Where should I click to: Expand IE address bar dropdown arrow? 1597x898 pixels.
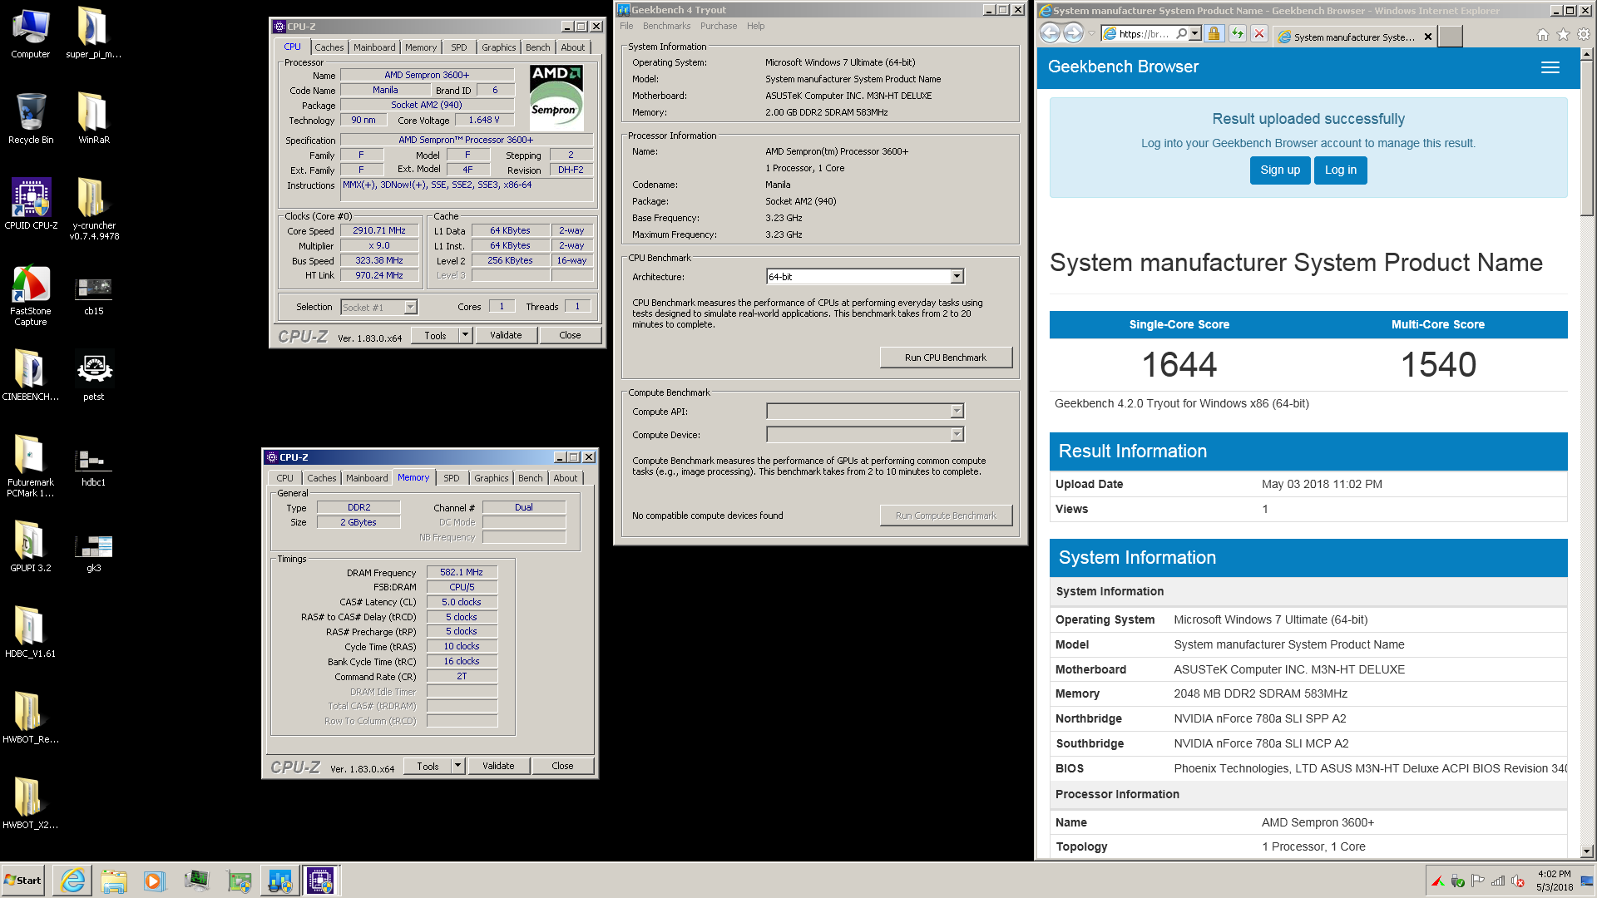click(1195, 33)
